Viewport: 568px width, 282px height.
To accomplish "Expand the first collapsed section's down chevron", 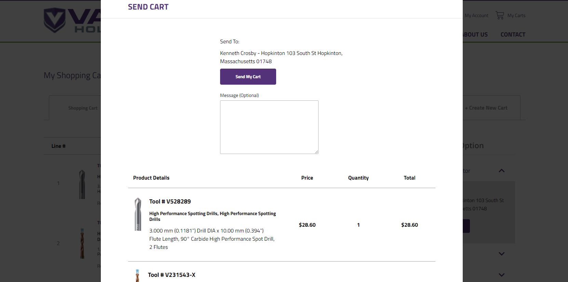I will [501, 254].
